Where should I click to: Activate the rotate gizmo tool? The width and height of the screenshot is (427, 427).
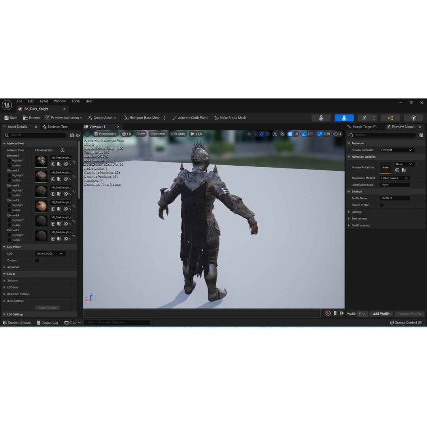(x=261, y=134)
